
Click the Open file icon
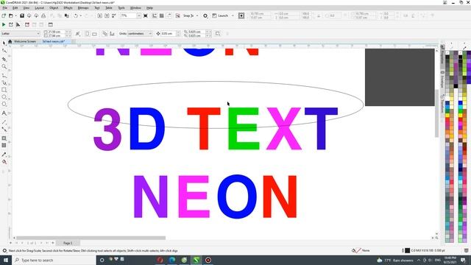pos(11,15)
